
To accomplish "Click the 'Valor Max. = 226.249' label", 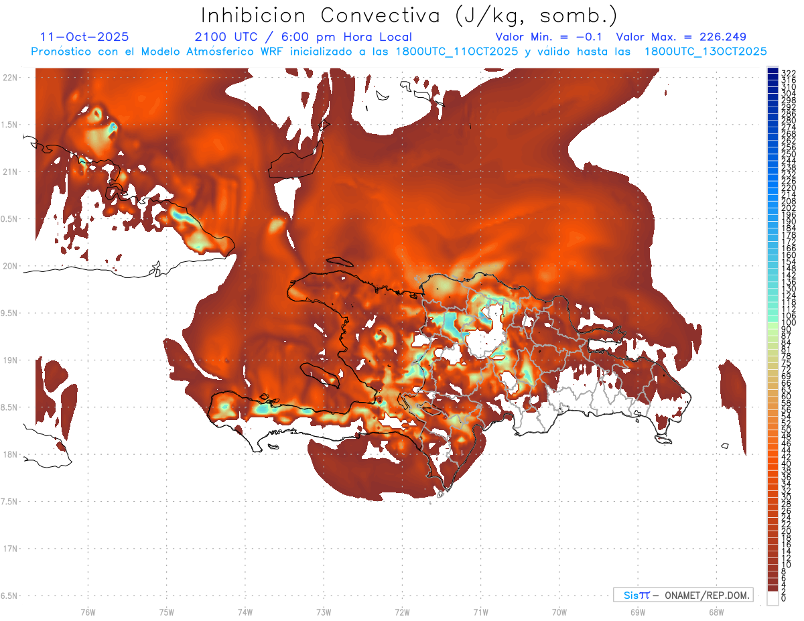I will (681, 37).
